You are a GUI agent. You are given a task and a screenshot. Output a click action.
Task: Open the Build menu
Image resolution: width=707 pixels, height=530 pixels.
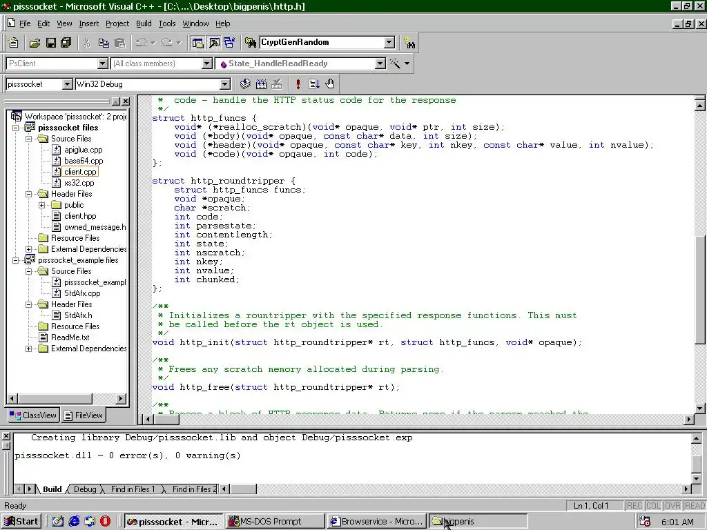[x=144, y=23]
